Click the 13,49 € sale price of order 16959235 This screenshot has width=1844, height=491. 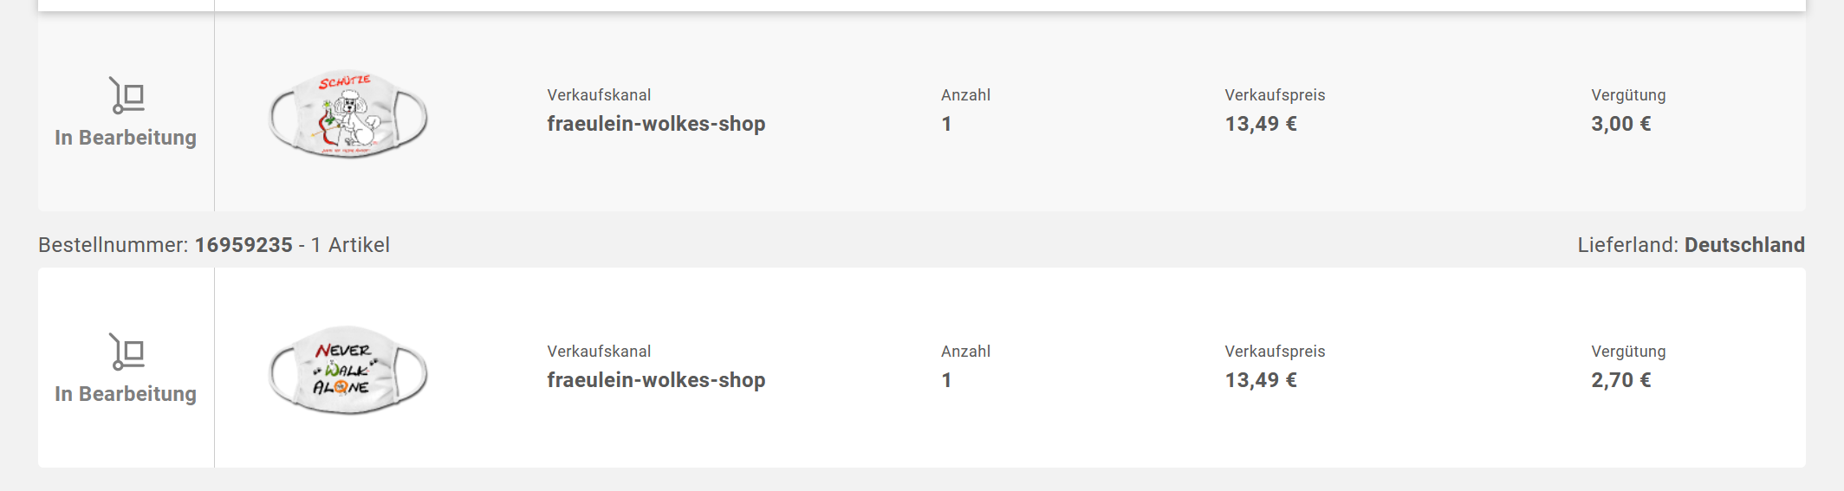pos(1260,380)
